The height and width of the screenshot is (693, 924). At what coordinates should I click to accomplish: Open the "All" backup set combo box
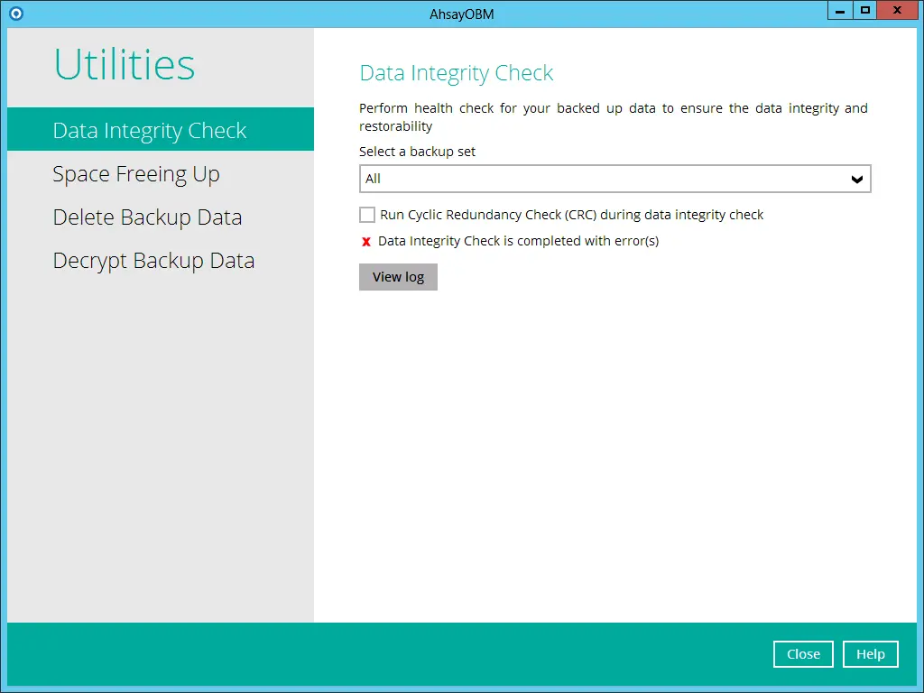tap(614, 179)
